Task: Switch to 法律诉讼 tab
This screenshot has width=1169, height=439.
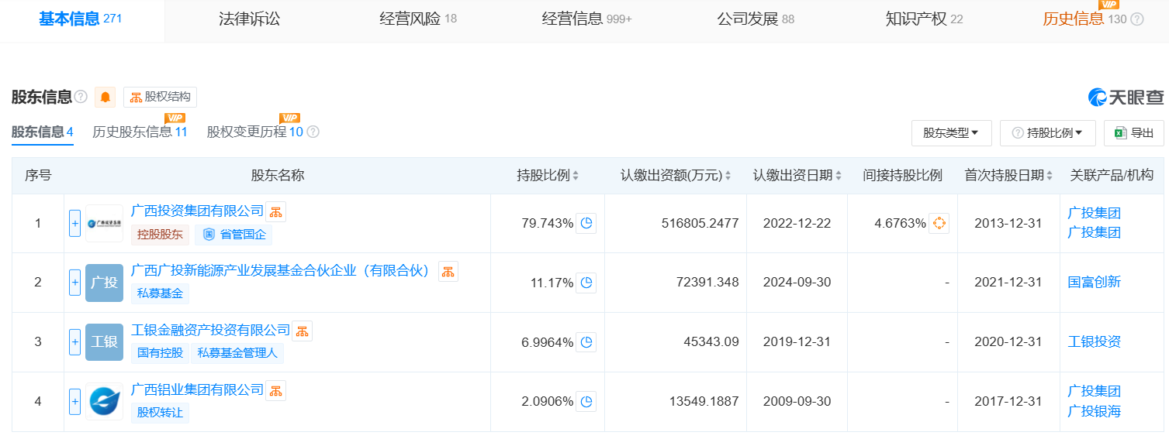Action: point(249,19)
